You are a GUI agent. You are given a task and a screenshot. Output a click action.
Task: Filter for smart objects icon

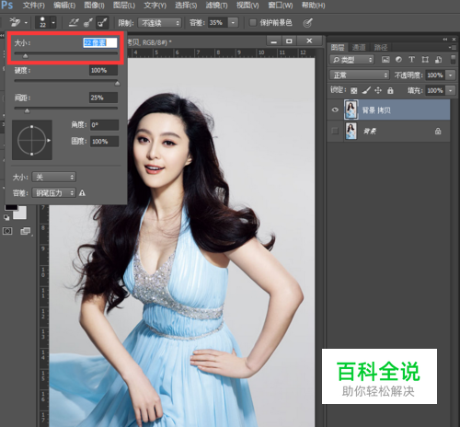click(439, 60)
